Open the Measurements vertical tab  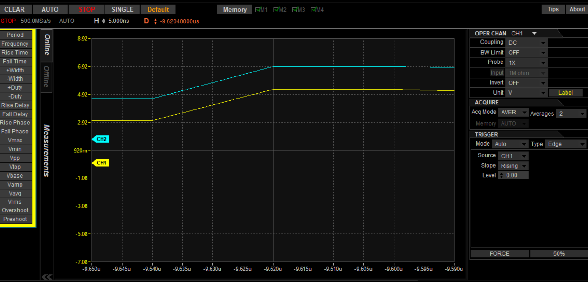click(47, 151)
